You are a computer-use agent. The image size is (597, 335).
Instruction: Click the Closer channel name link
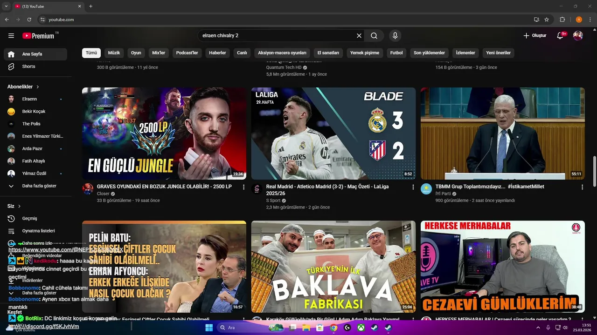103,194
